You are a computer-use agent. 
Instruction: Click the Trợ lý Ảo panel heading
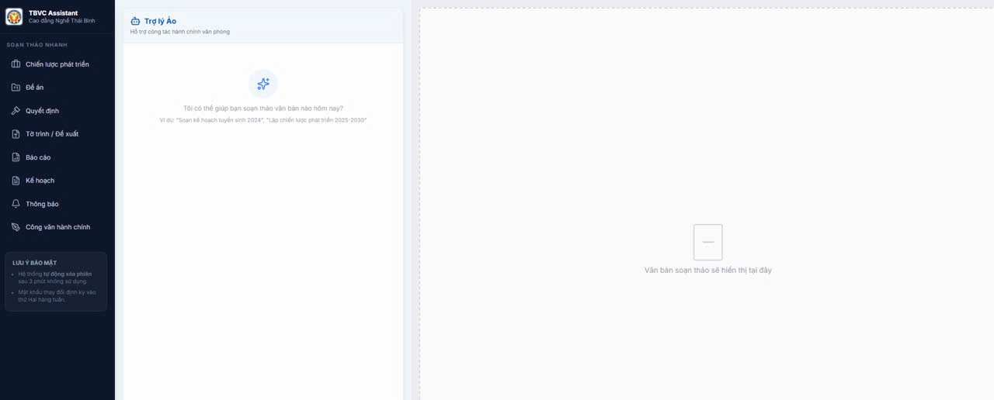(x=160, y=21)
